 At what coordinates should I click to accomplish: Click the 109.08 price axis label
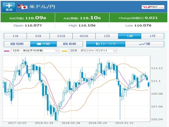coord(157,94)
